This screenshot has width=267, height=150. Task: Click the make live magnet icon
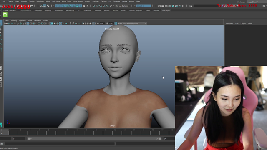coord(111,6)
